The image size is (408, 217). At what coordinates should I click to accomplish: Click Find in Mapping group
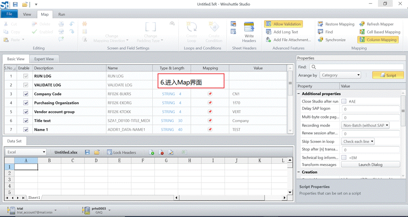(x=325, y=32)
